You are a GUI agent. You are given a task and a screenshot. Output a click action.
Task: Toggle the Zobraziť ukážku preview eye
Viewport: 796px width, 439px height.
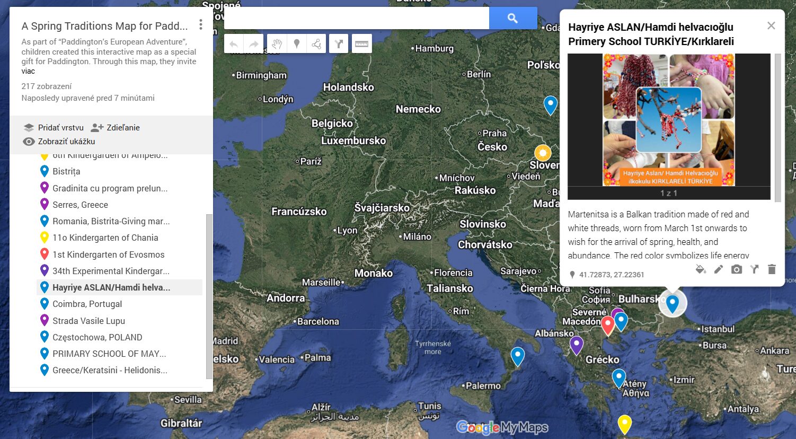pos(29,142)
